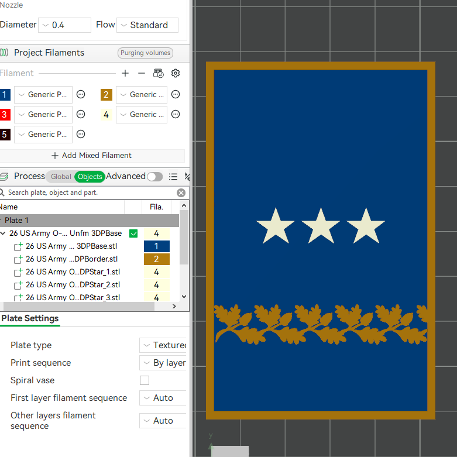Open filament 4 preset dropdown

[142, 114]
